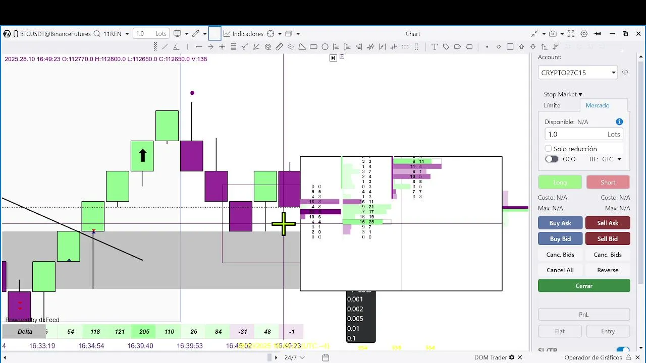Image resolution: width=646 pixels, height=363 pixels.
Task: Open the CRYPTO27C15 account dropdown
Action: point(577,73)
